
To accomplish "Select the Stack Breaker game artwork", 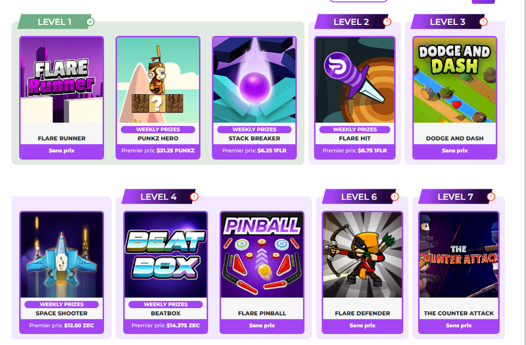I will pos(254,80).
